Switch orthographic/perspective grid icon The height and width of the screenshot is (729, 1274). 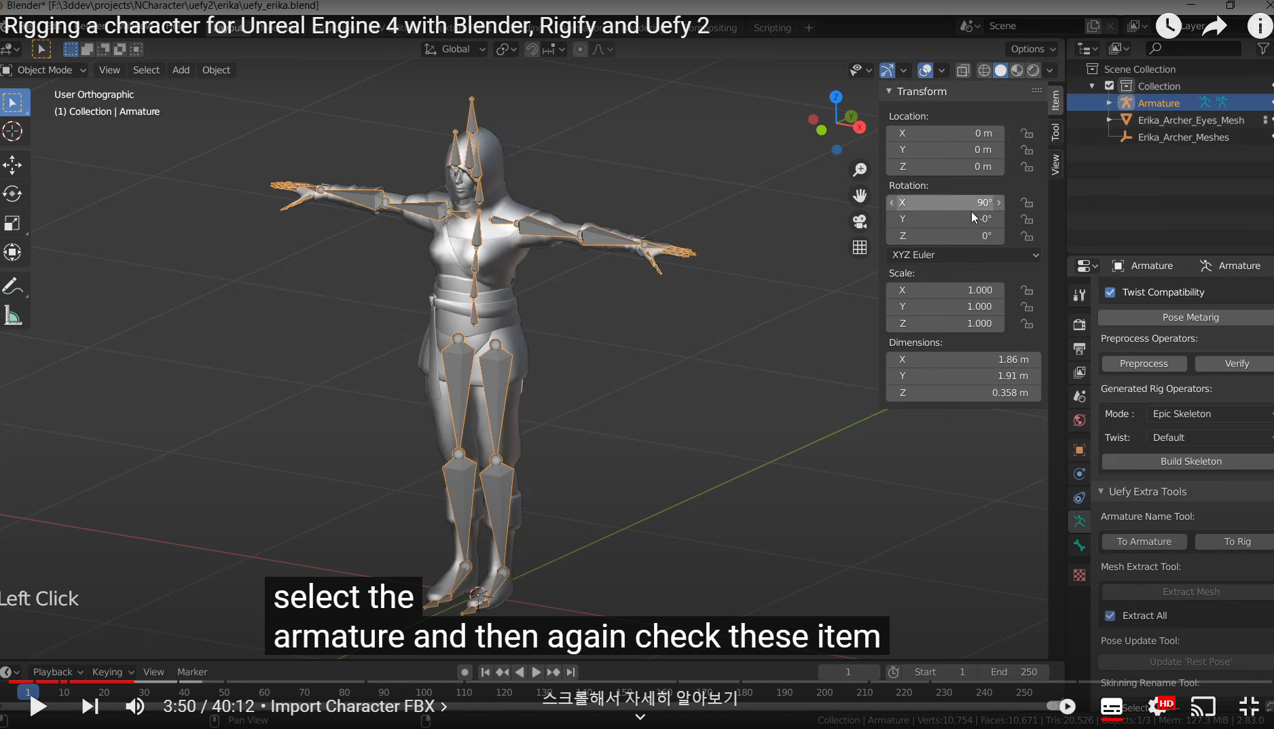coord(860,247)
